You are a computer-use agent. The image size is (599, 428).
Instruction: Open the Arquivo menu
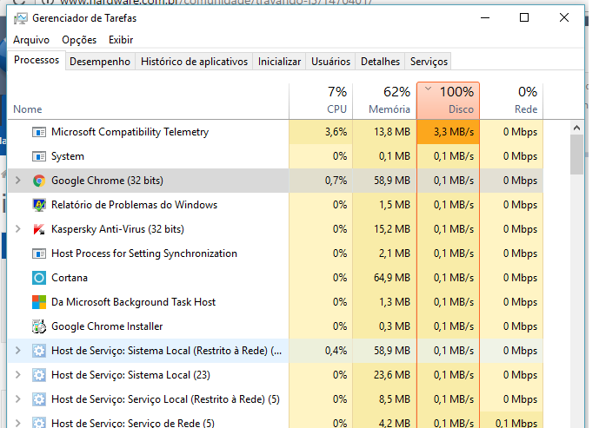coord(31,40)
